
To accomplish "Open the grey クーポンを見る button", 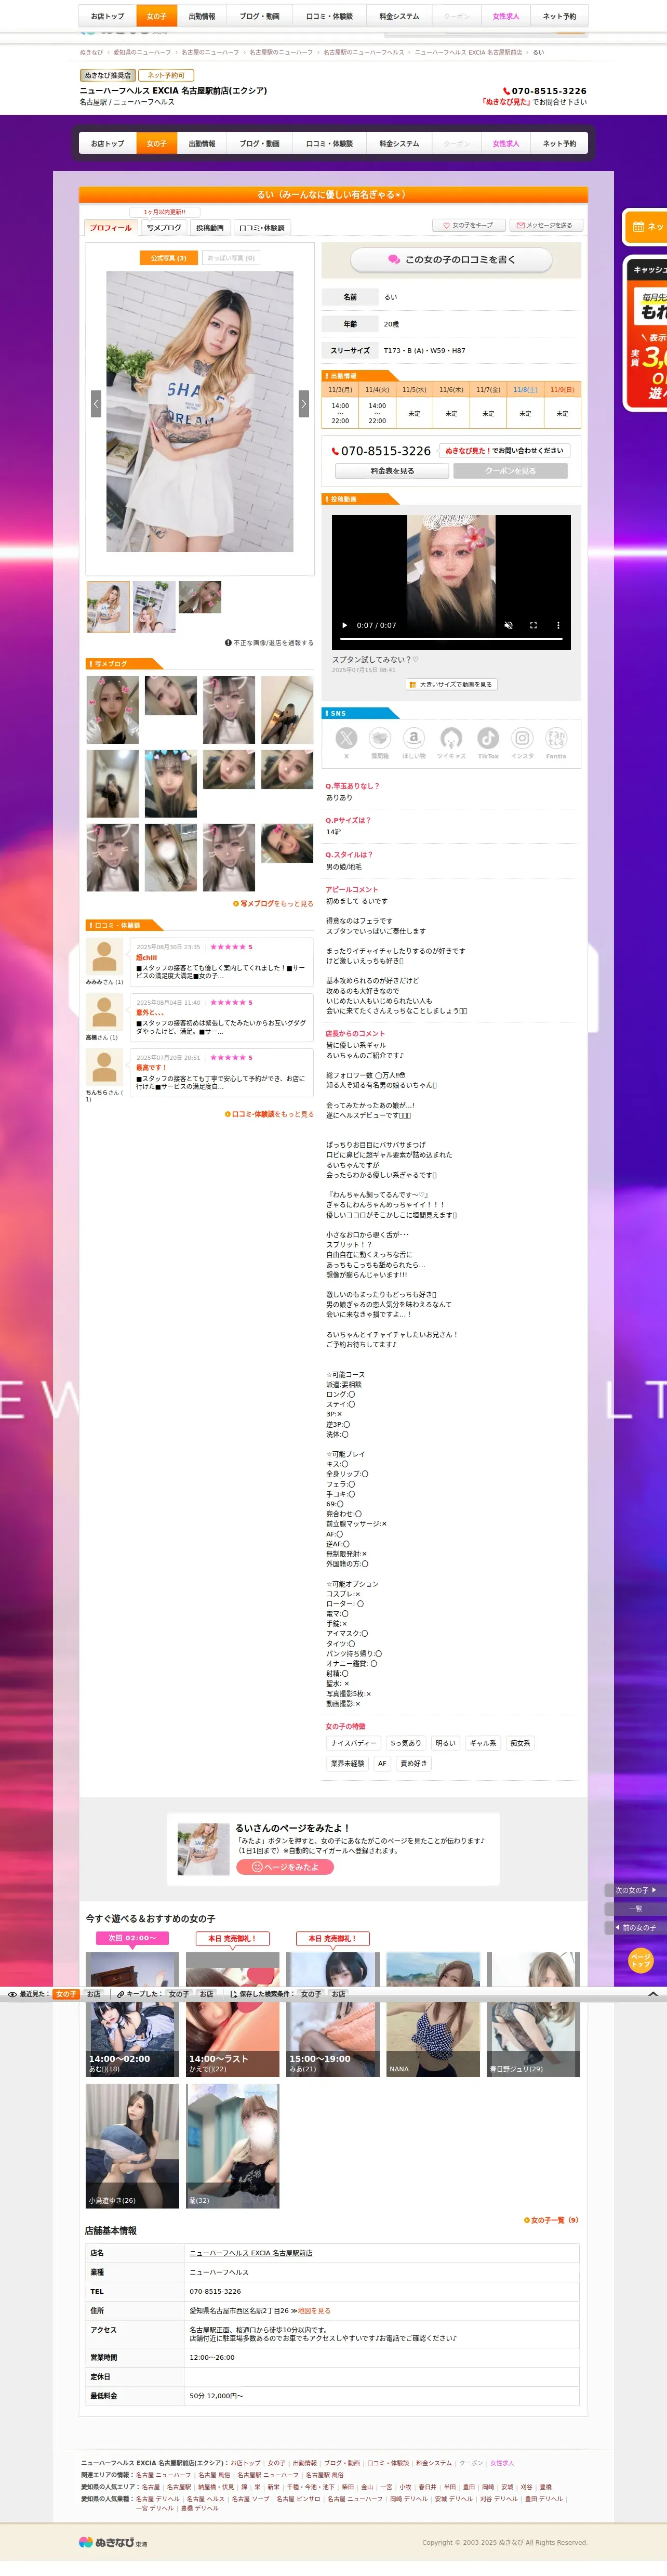I will (x=510, y=471).
